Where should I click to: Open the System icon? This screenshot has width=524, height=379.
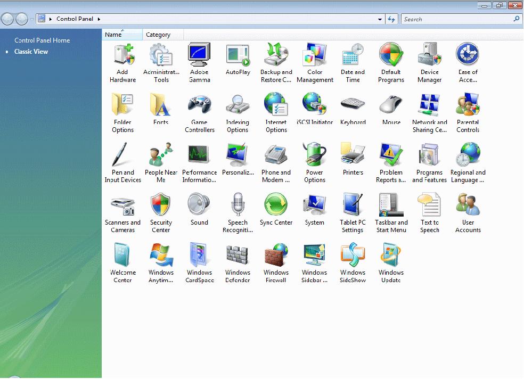pos(315,209)
